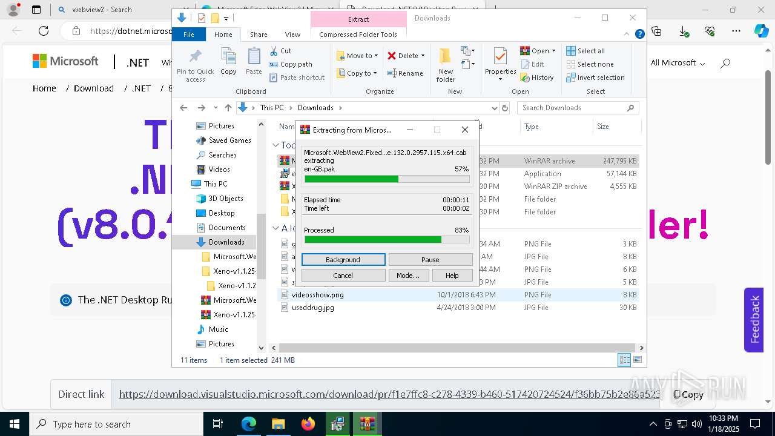Click the Search Downloads field
Image resolution: width=775 pixels, height=436 pixels.
(x=578, y=108)
